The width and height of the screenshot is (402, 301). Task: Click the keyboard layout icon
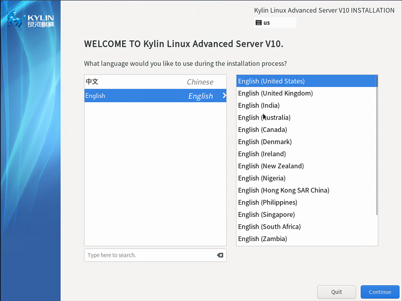coord(259,23)
